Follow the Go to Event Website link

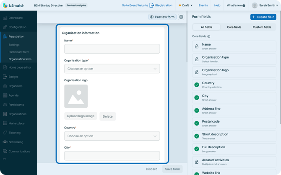point(135,5)
